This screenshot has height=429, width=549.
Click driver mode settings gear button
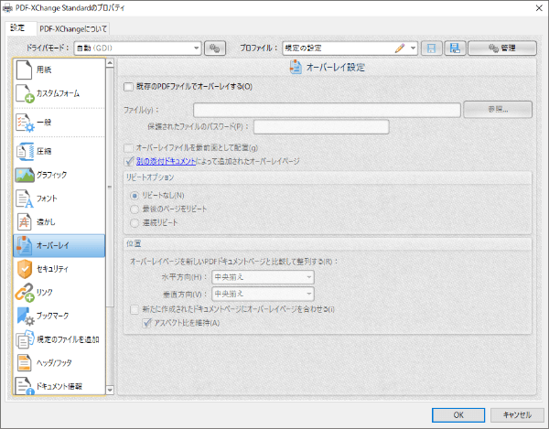point(215,48)
